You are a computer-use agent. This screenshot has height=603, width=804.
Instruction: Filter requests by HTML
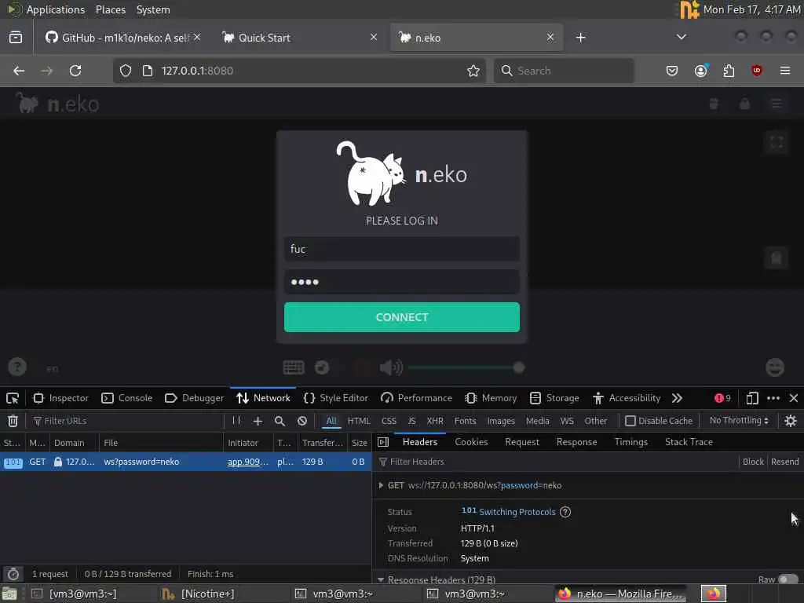[358, 421]
